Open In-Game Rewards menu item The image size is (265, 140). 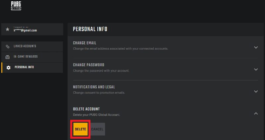tap(26, 57)
